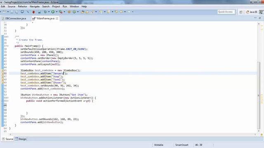The image size is (264, 148).
Task: Click horizontal scrollbar right arrow
Action: coord(255,134)
